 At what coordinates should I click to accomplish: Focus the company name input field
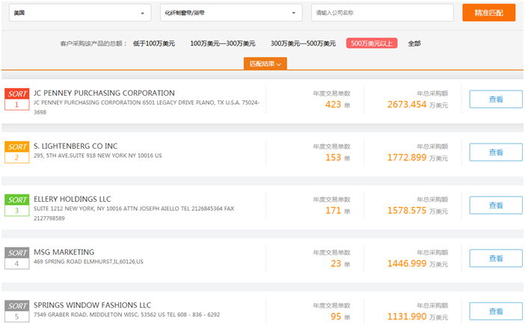click(382, 13)
